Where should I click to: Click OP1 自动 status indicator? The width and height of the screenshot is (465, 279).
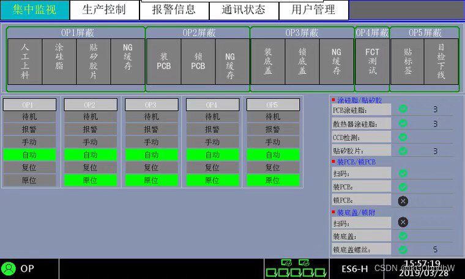point(29,155)
